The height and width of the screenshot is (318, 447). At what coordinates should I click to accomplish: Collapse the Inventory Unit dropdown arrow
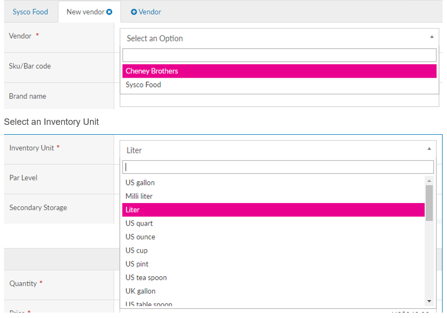pyautogui.click(x=429, y=149)
